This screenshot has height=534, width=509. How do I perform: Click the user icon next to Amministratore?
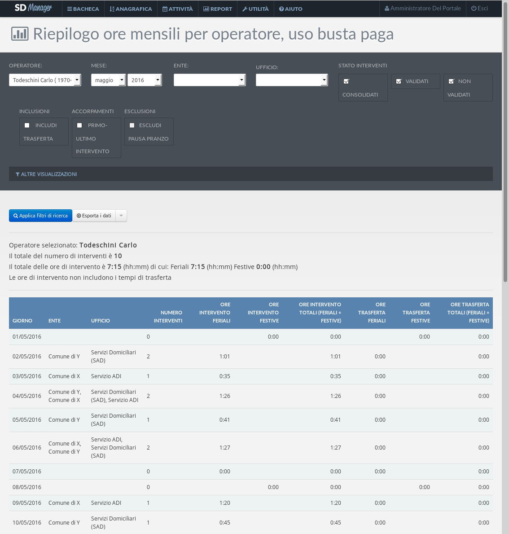(387, 9)
